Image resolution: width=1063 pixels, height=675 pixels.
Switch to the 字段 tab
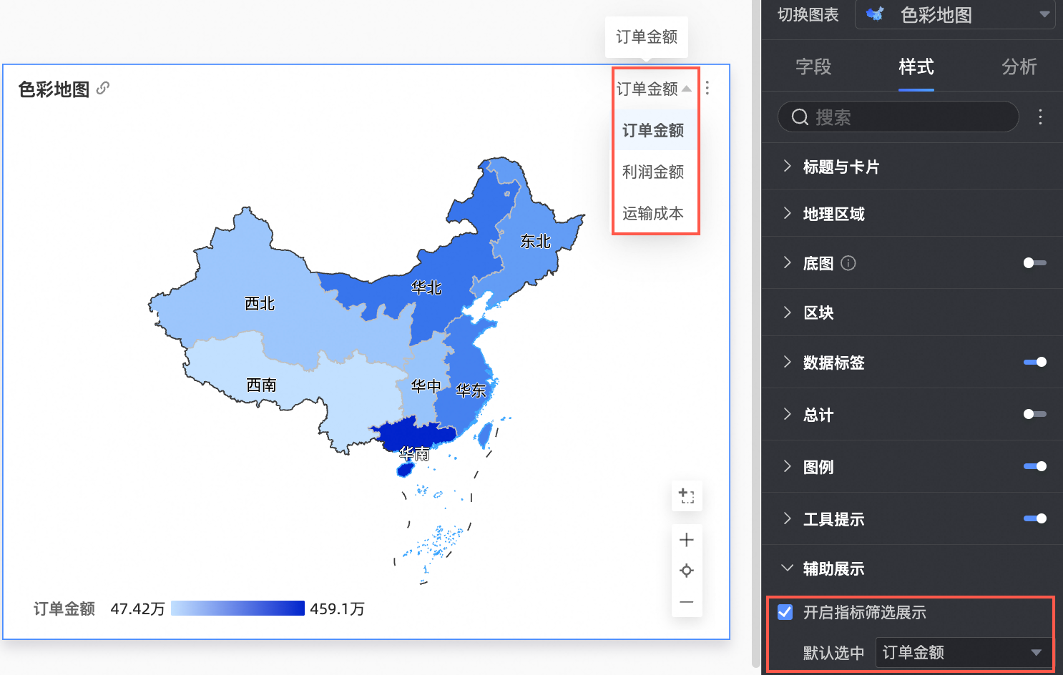click(x=813, y=67)
